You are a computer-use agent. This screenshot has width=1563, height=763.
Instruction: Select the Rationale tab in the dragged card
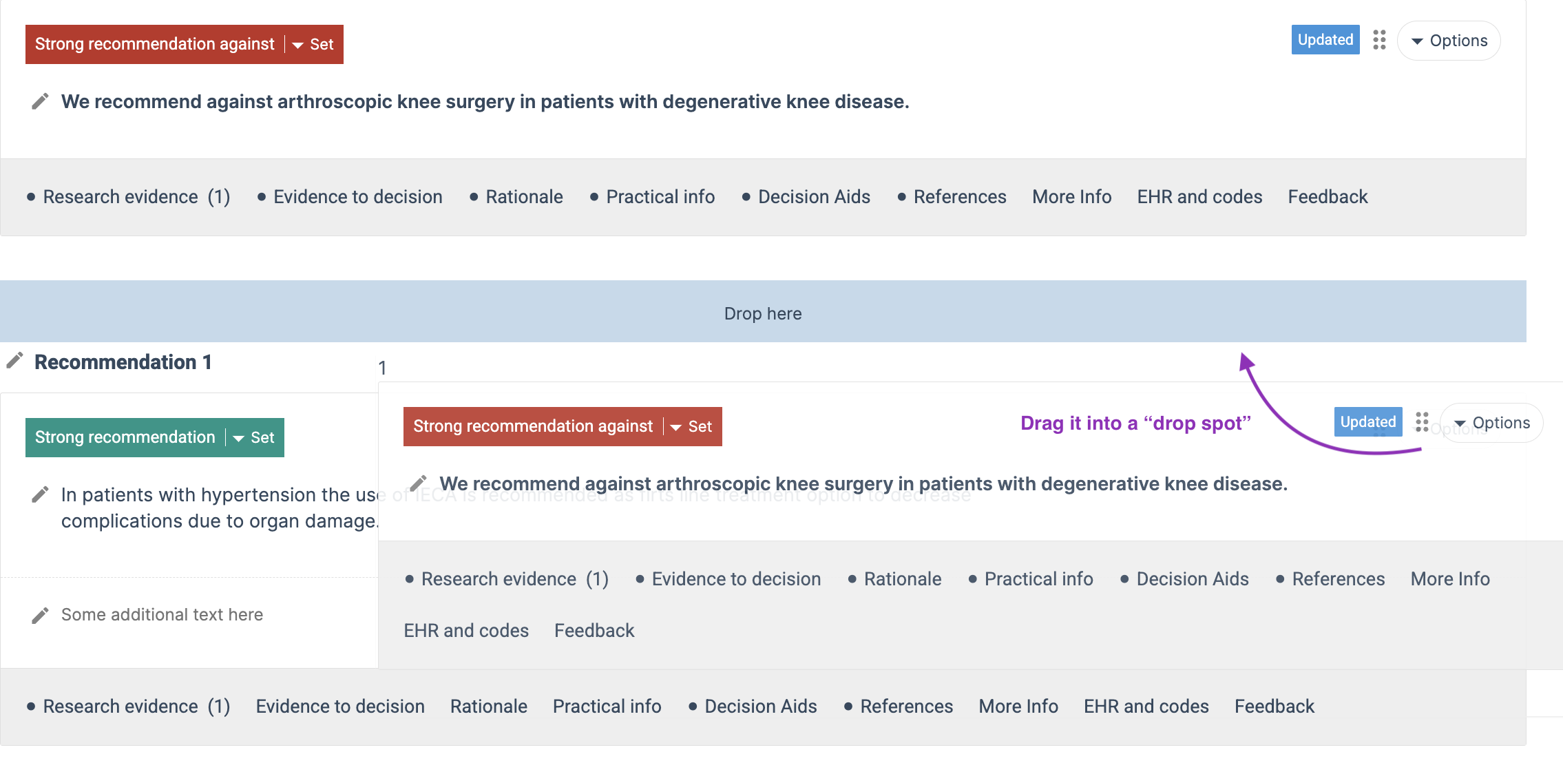click(895, 579)
